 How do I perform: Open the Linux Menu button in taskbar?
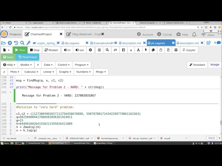[x=5, y=143]
